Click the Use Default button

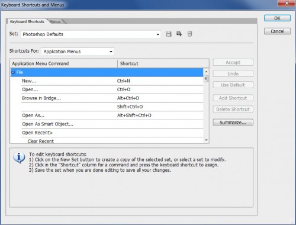point(233,85)
